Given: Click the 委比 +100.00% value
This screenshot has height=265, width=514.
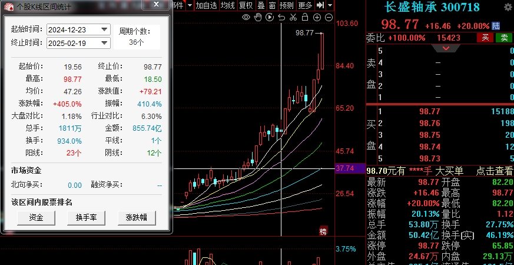Looking at the screenshot, I should (x=407, y=38).
